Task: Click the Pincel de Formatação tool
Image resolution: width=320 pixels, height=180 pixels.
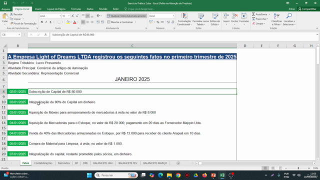Action: (23, 23)
